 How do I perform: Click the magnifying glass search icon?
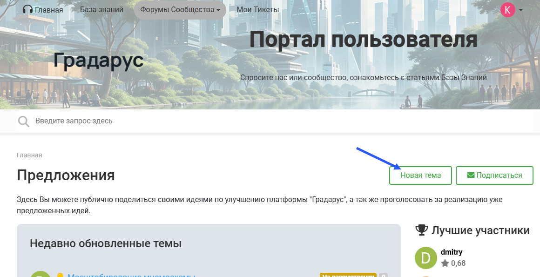[23, 122]
